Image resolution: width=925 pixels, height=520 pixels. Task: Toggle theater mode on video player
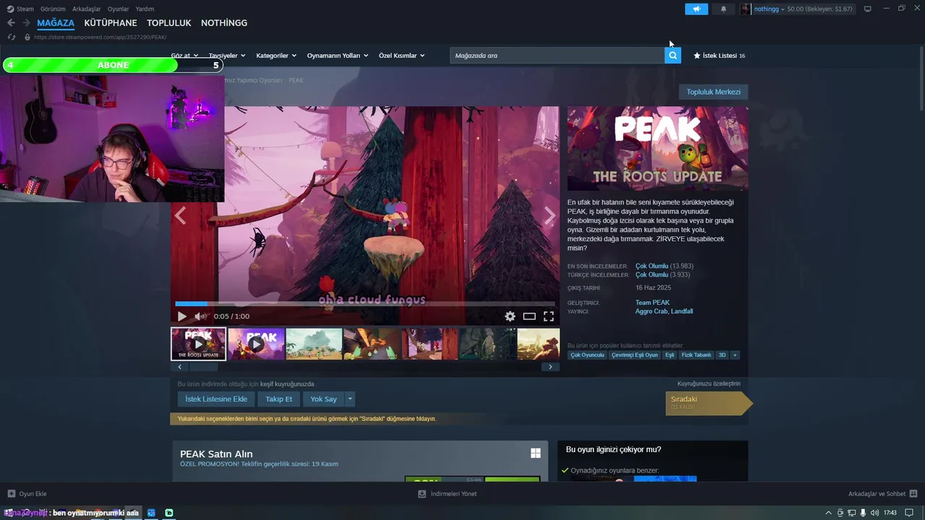[530, 316]
